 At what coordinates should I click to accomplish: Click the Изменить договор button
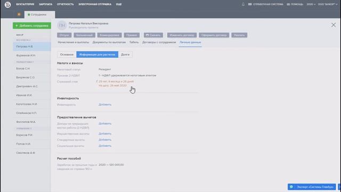coord(182,35)
